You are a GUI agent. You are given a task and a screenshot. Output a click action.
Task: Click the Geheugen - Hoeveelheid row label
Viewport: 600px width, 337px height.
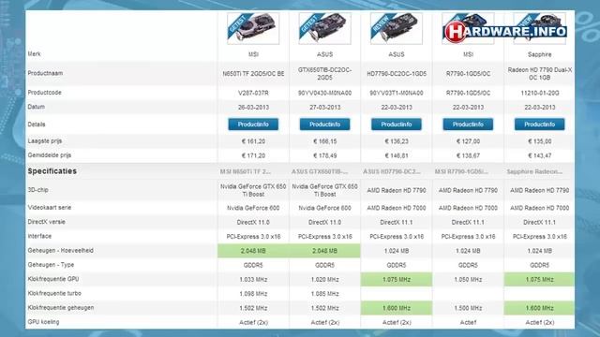60,251
